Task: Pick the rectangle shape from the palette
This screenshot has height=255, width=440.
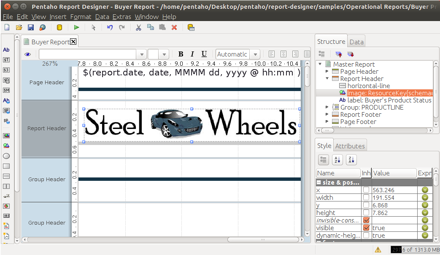Action: [6, 166]
